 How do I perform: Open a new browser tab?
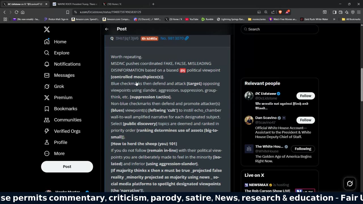pyautogui.click(x=153, y=4)
